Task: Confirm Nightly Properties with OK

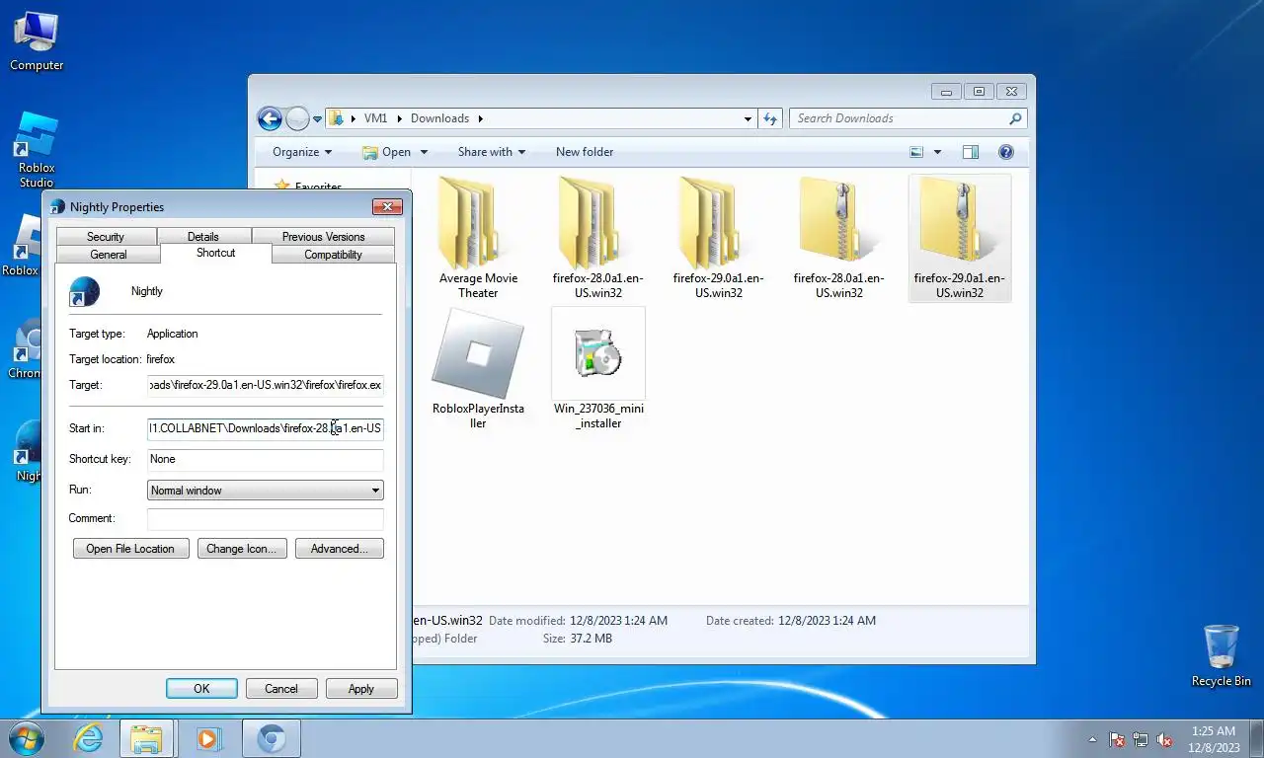Action: coord(201,689)
